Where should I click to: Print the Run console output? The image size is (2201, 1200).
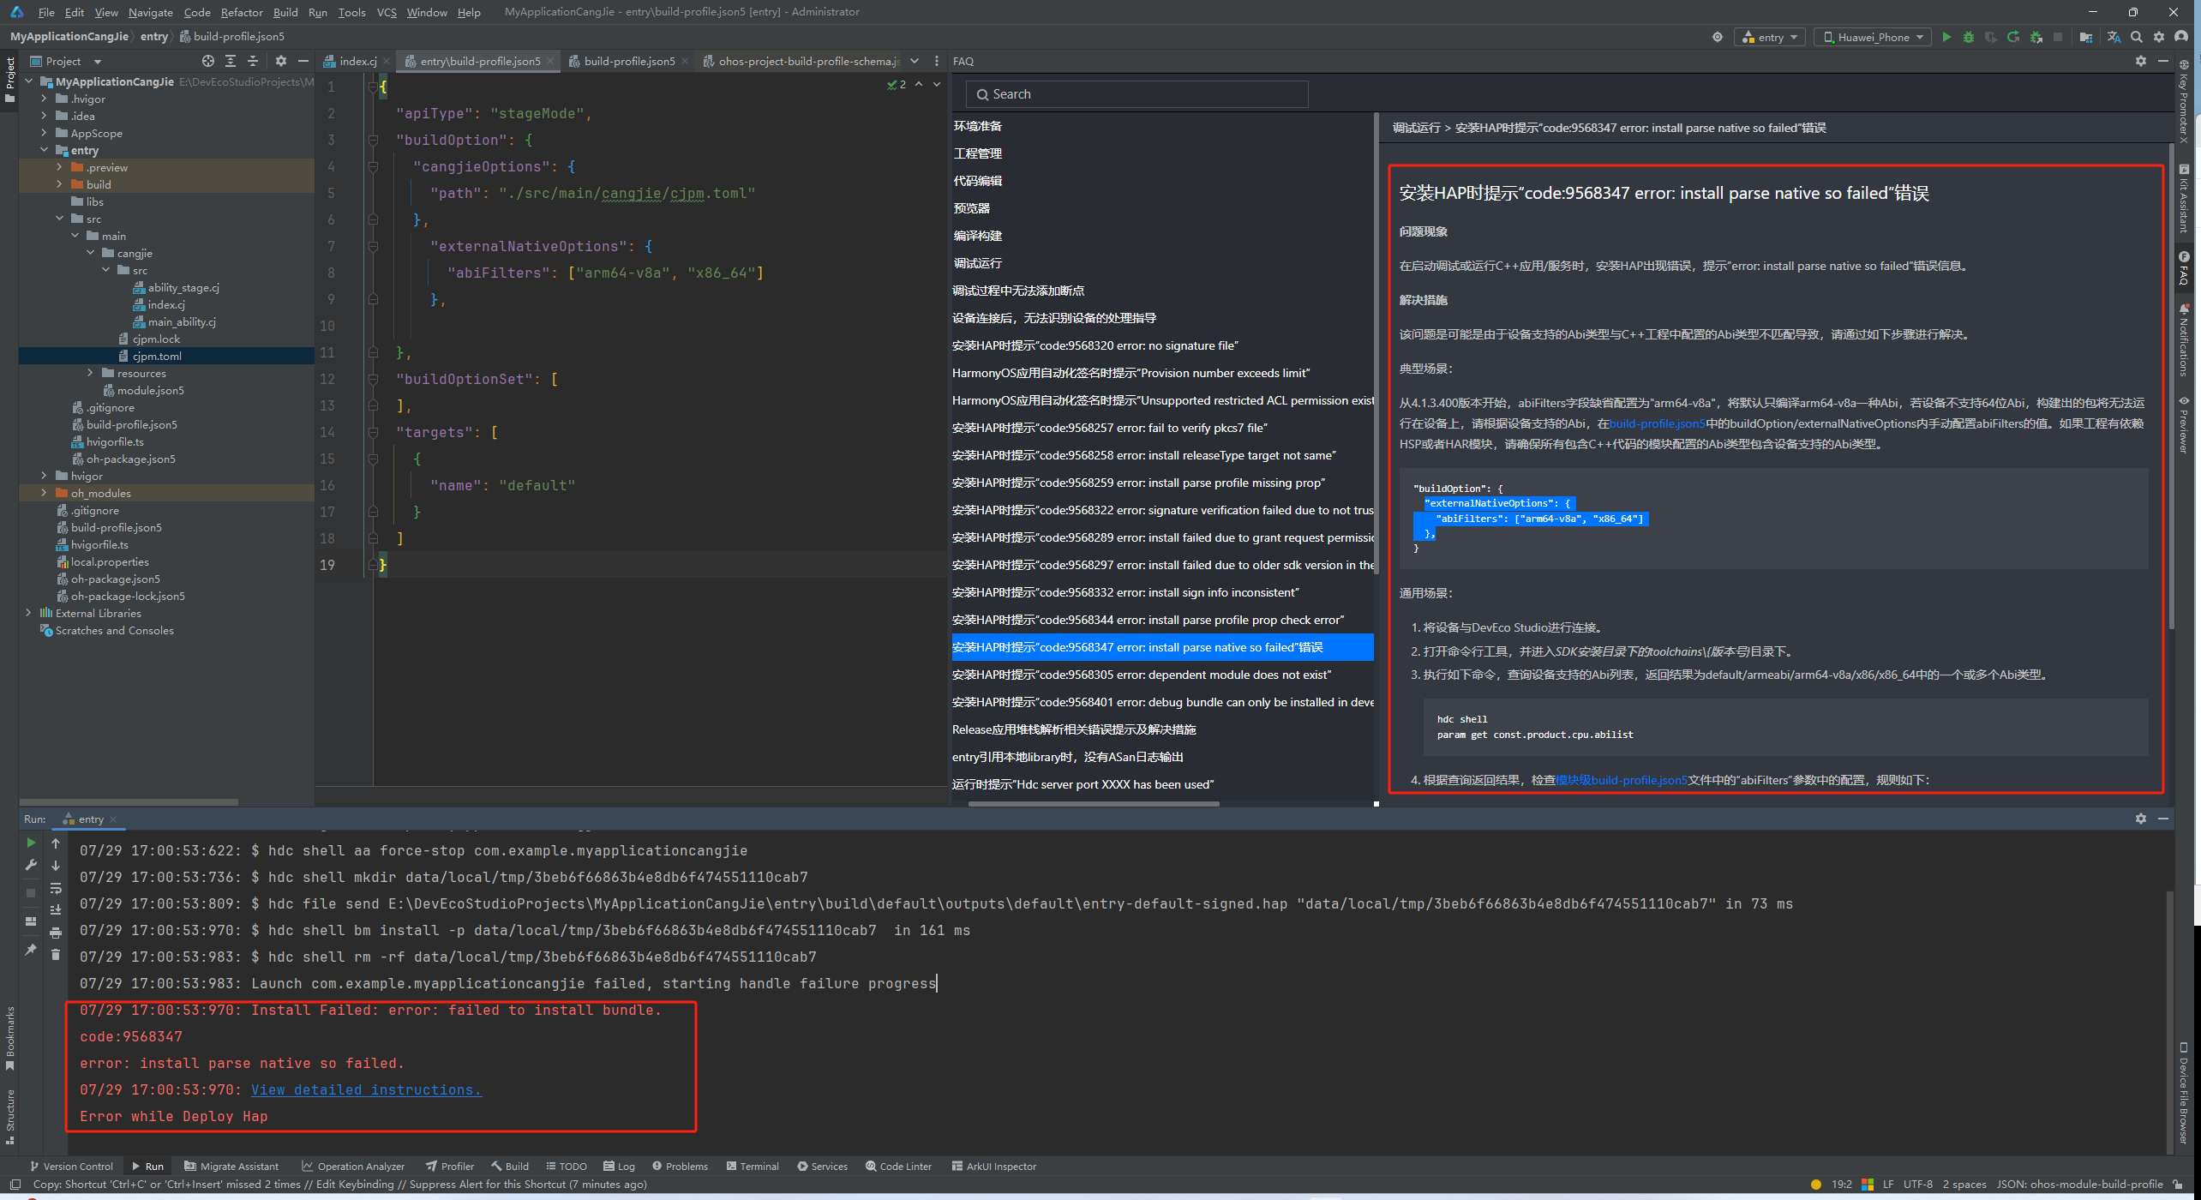tap(56, 933)
